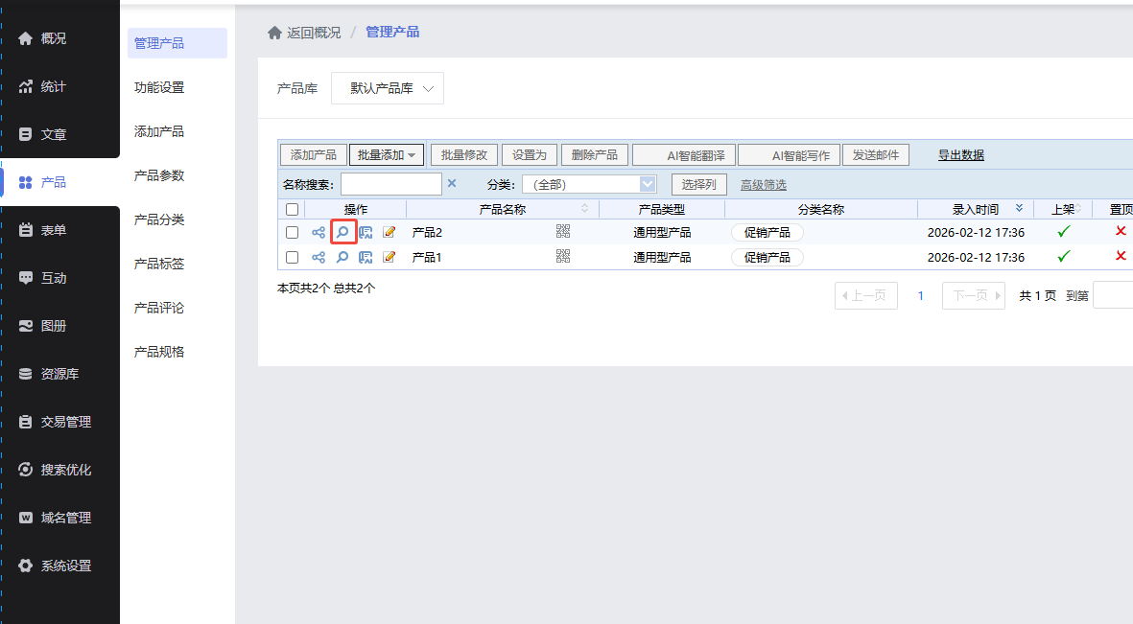
Task: Click the 导出数据 link
Action: tap(960, 155)
